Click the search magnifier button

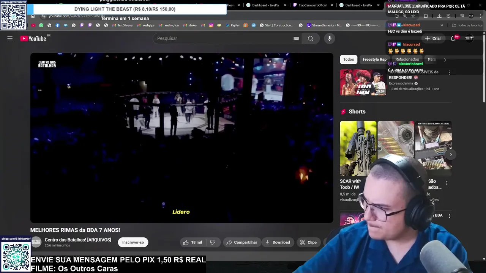pos(311,38)
